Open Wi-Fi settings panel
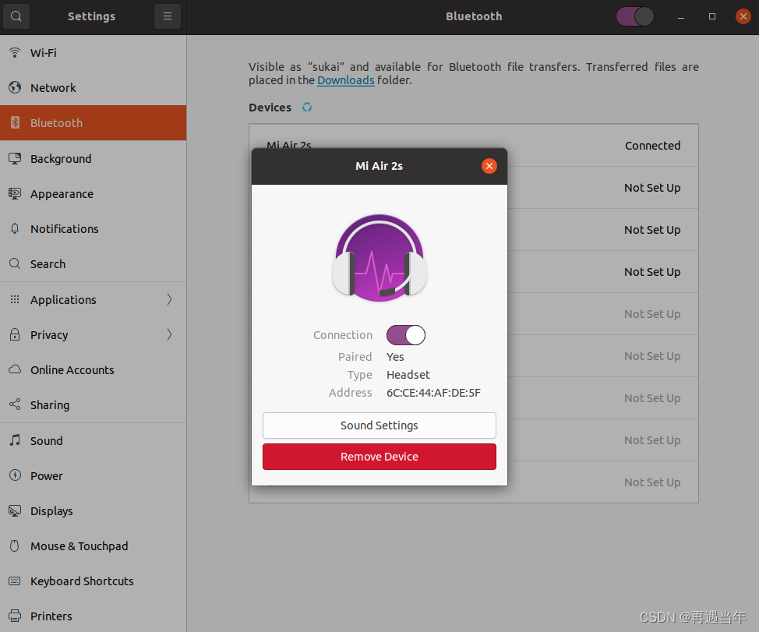Viewport: 759px width, 632px height. coord(93,53)
